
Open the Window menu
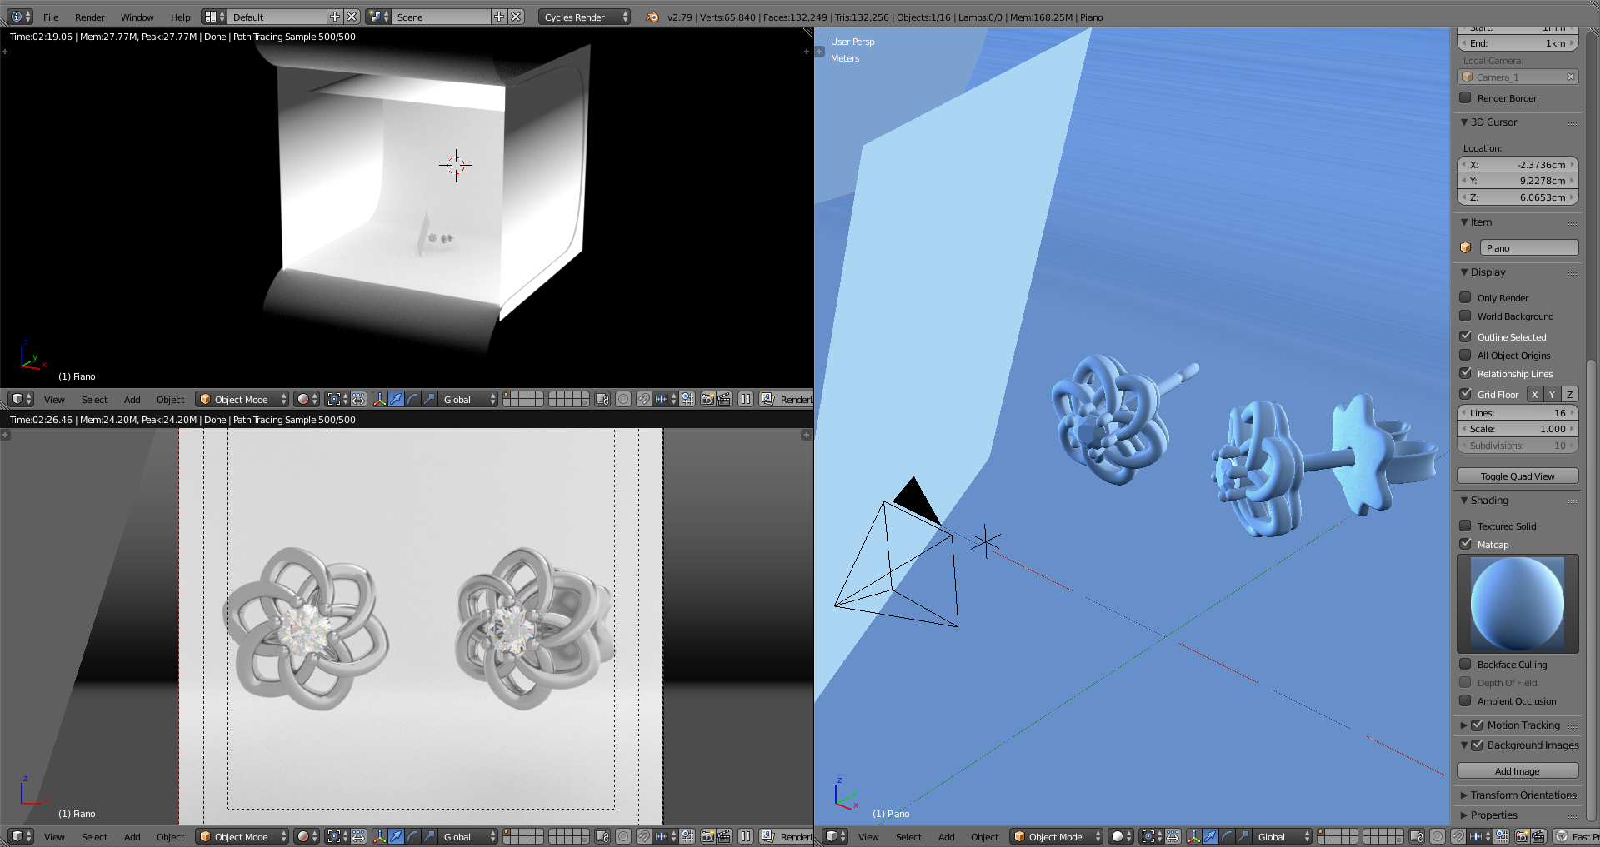click(x=137, y=17)
